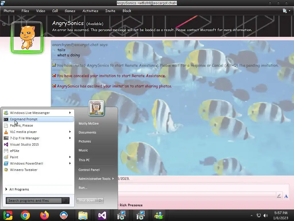
Task: Click Call in Messenger toolbar
Action: coord(55,11)
